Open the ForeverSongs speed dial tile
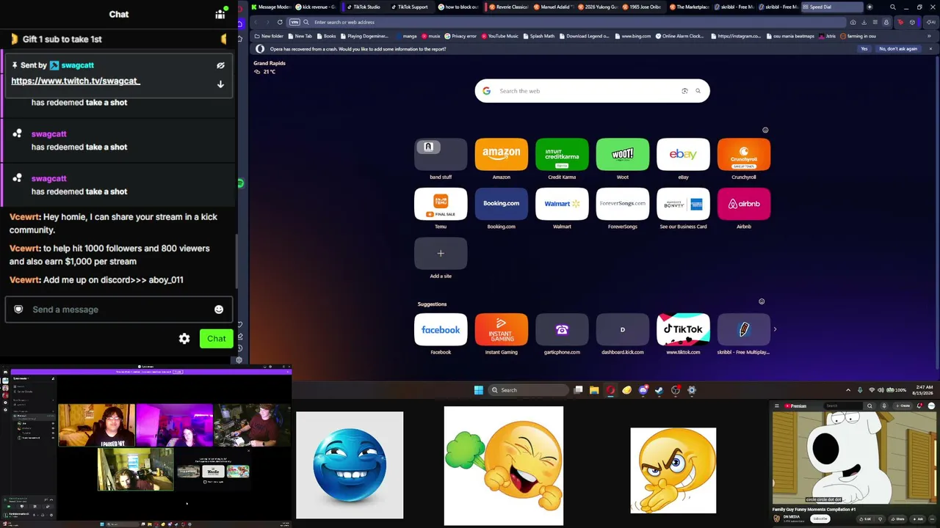The image size is (940, 528). coord(623,204)
